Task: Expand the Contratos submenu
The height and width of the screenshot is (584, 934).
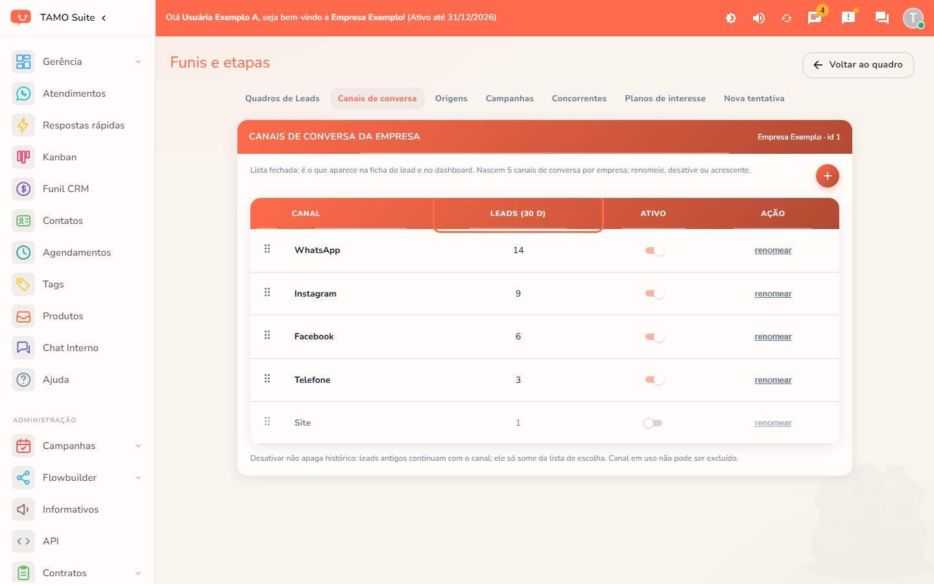Action: click(x=138, y=573)
